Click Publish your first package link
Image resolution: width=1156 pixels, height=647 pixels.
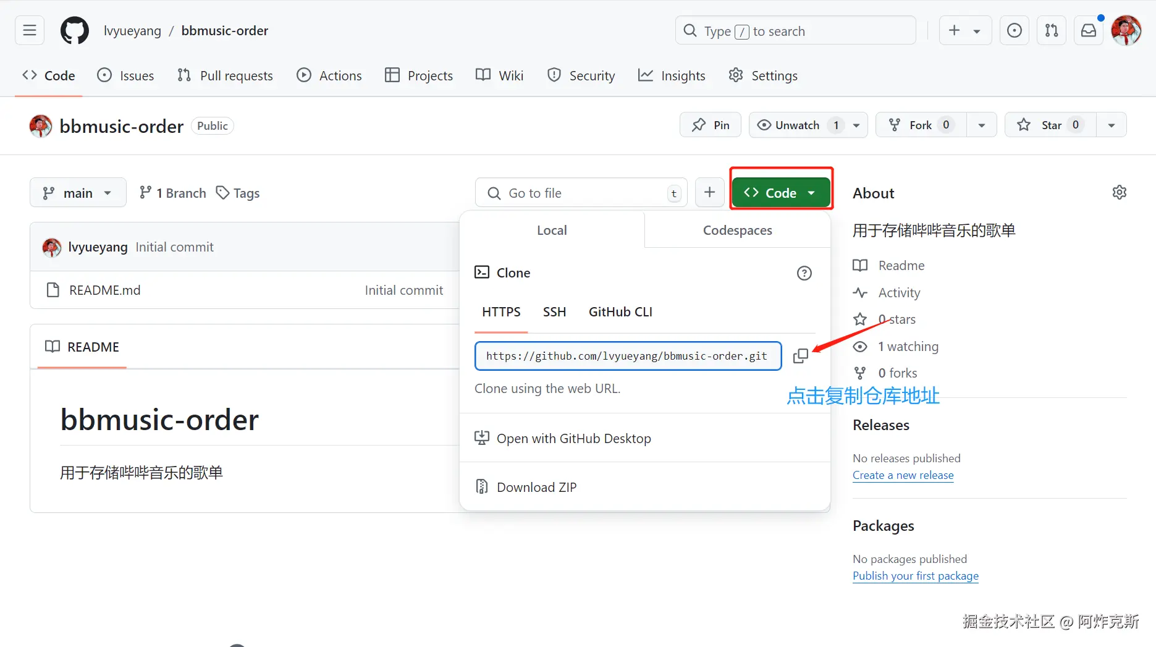916,576
